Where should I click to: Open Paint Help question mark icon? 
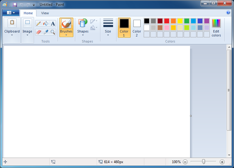228,13
